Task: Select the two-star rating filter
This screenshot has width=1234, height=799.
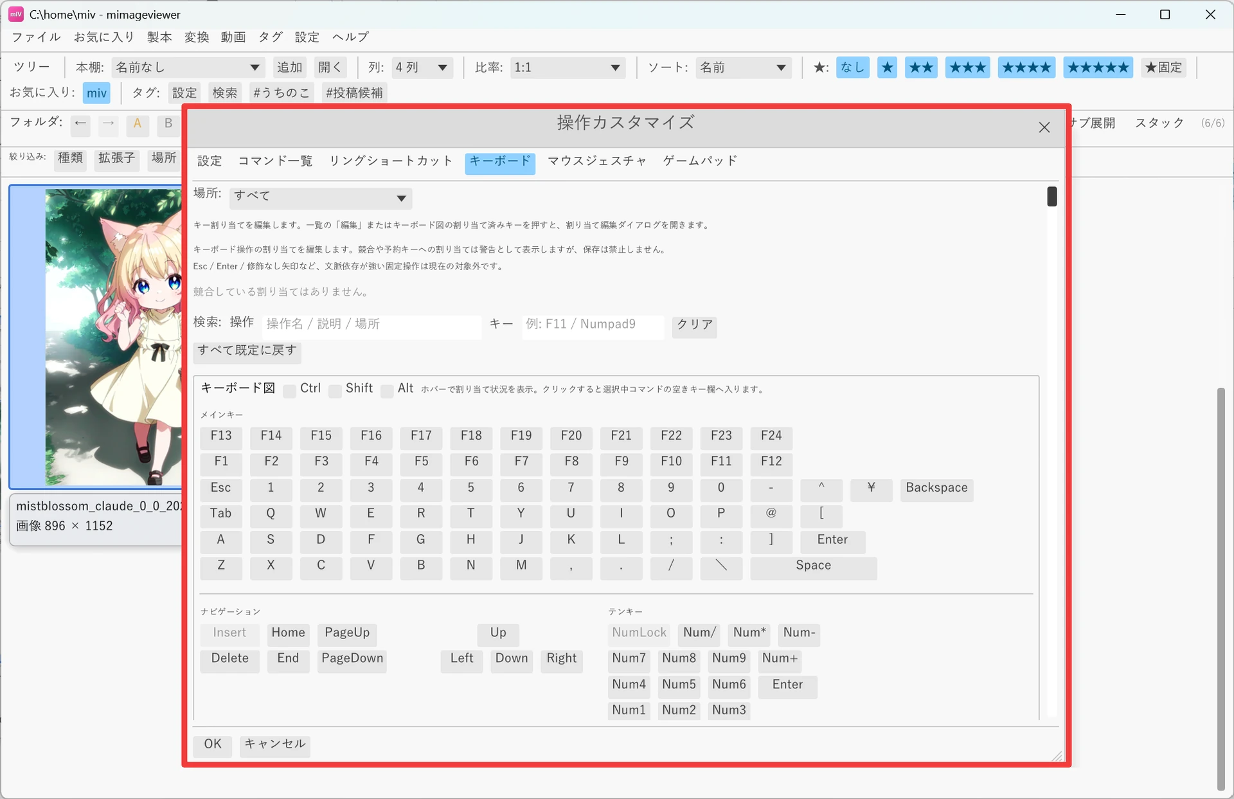Action: coord(921,67)
